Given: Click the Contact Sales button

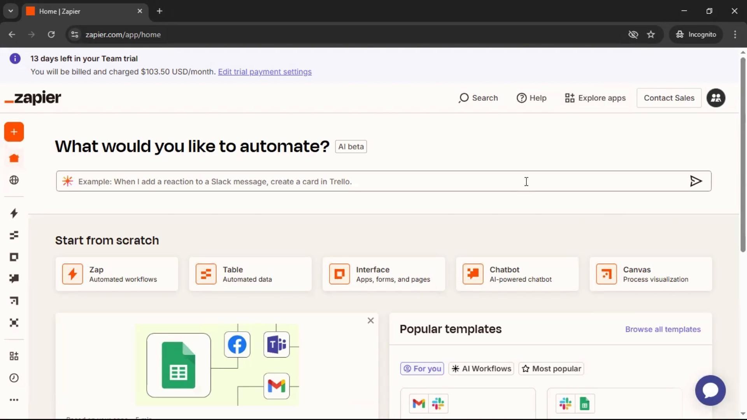Looking at the screenshot, I should 669,98.
